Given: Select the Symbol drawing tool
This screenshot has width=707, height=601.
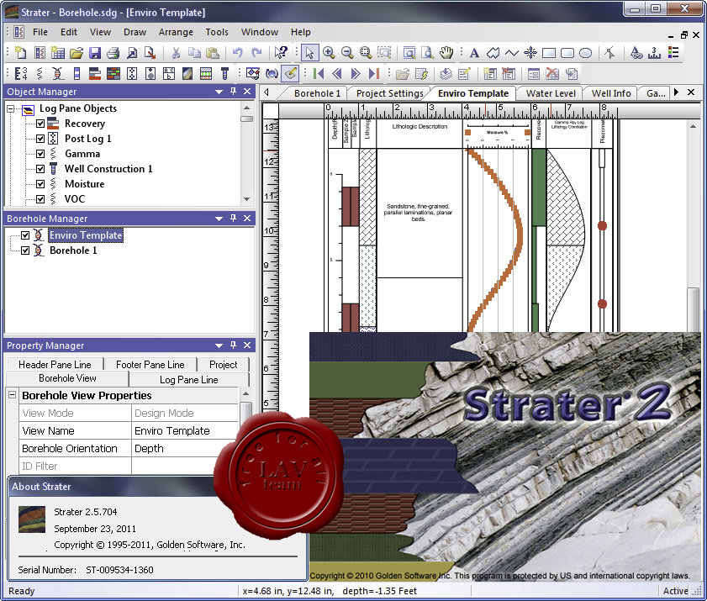Looking at the screenshot, I should pos(530,53).
